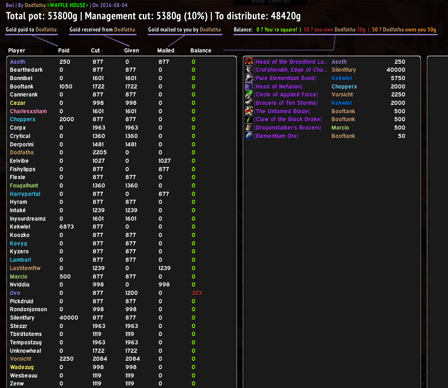Open the [Crul'shorukh, Edge of Cha... item link
The height and width of the screenshot is (388, 448).
[290, 70]
